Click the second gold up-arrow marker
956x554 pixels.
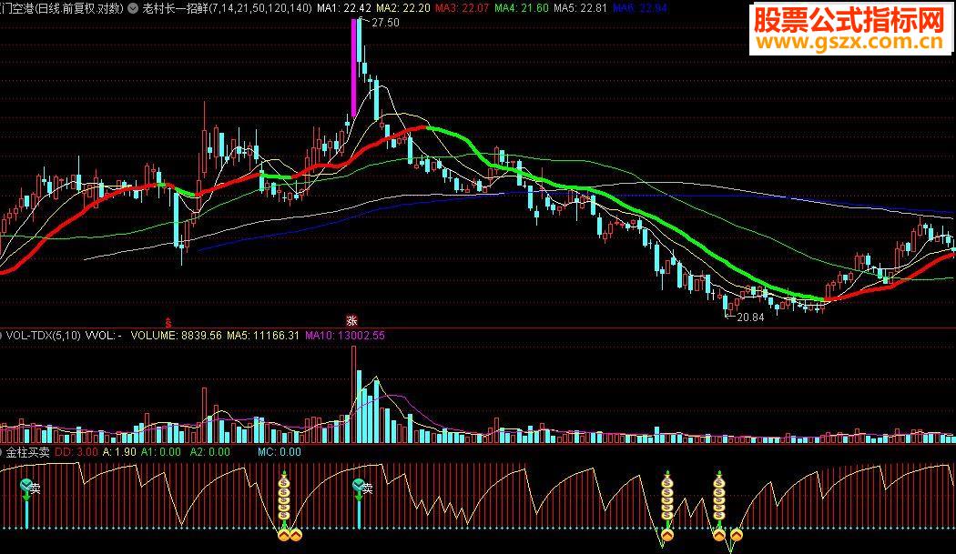coord(296,535)
